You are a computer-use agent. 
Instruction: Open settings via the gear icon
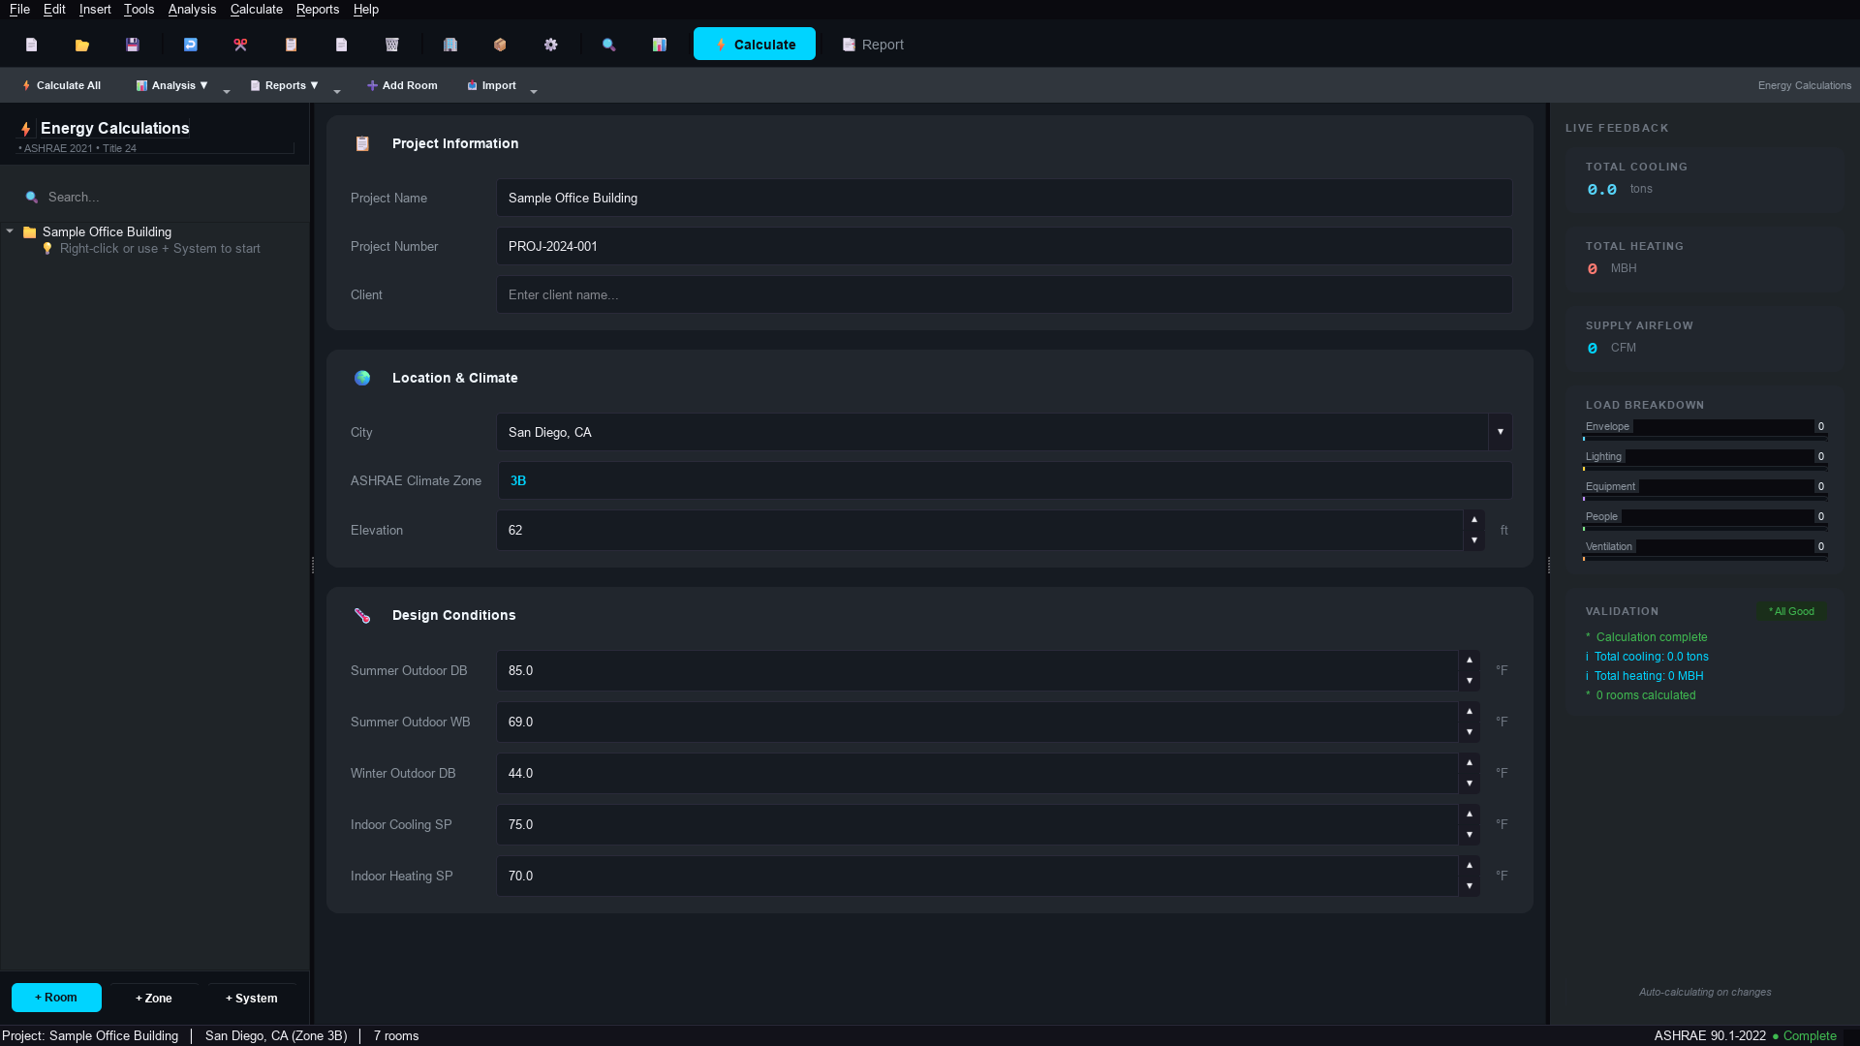pyautogui.click(x=550, y=45)
